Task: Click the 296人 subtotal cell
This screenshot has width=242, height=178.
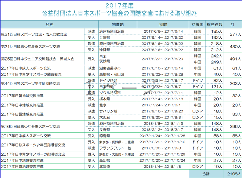Action: 232,127
